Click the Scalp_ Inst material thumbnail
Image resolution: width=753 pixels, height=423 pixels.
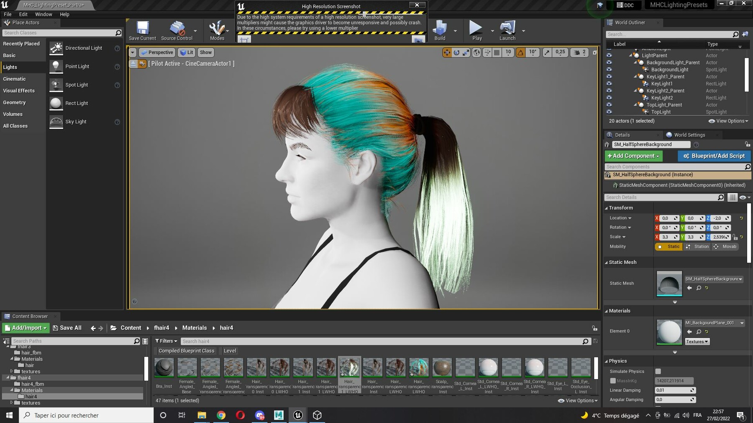[x=442, y=367]
